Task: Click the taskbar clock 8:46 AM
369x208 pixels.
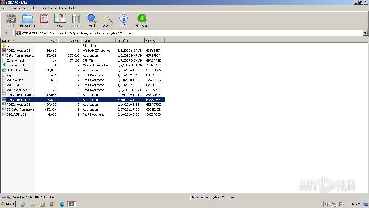Action: coord(354,204)
